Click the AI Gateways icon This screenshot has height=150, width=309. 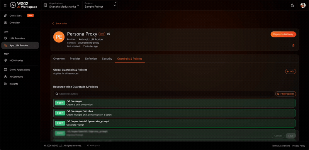click(5, 77)
